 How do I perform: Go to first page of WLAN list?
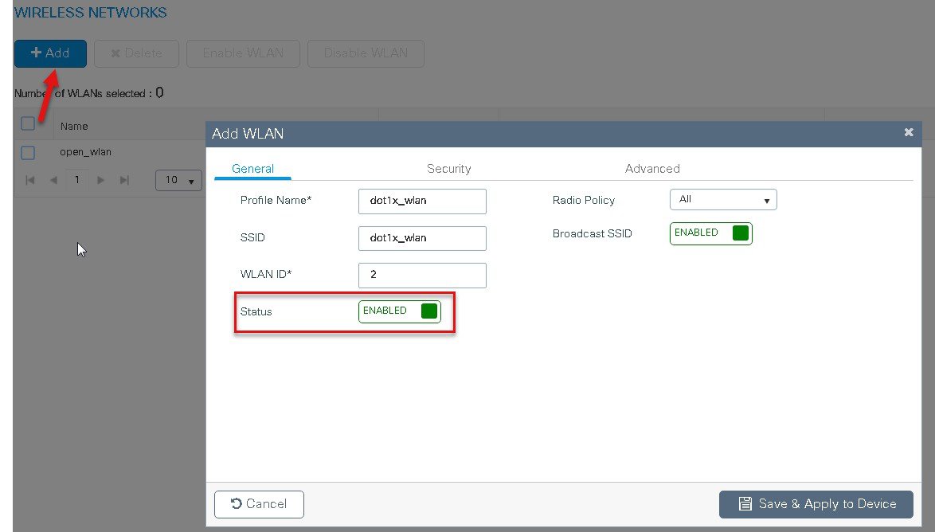(x=30, y=180)
